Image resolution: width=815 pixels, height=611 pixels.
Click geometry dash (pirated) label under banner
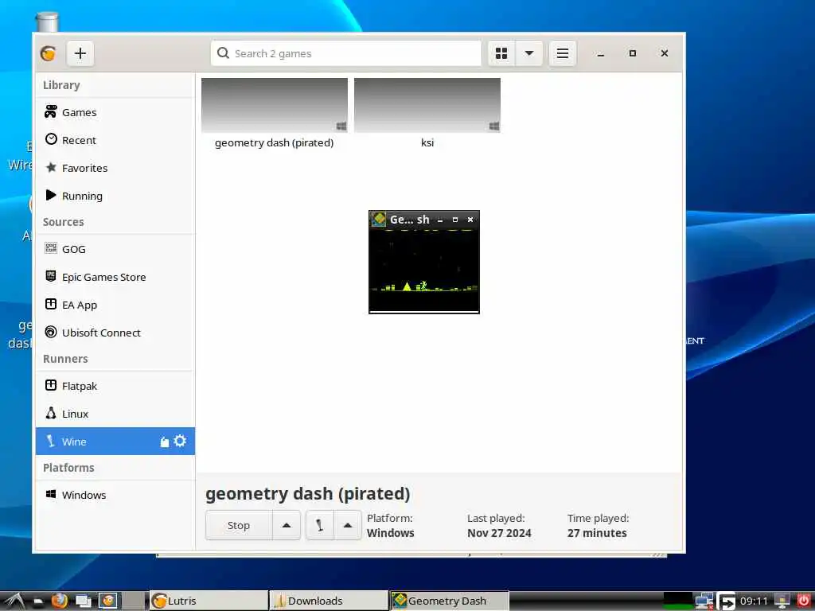(275, 143)
